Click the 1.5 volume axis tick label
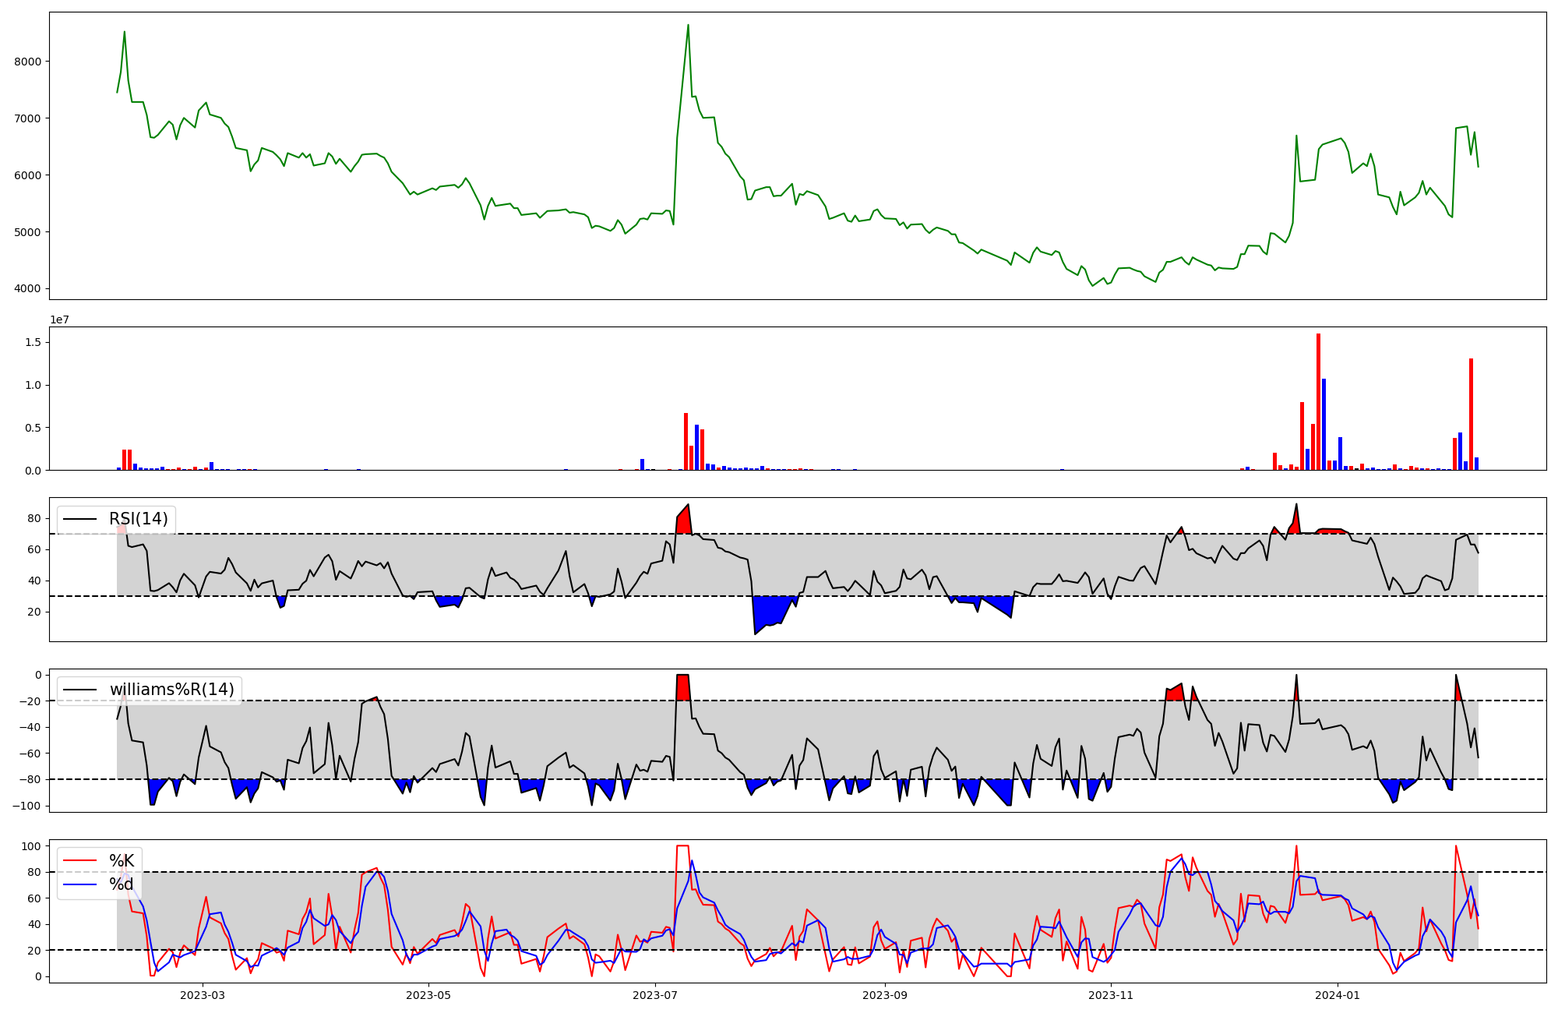 (x=33, y=342)
